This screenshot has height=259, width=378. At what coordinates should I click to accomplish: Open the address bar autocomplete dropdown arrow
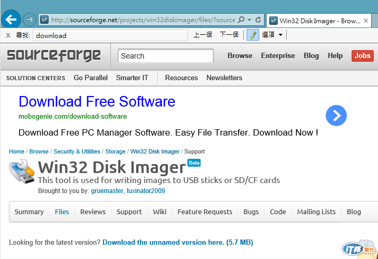(249, 20)
